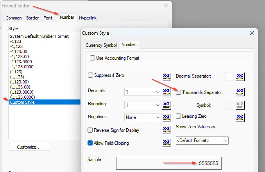
Task: Switch to the Currency Symbol tab
Action: (x=101, y=45)
